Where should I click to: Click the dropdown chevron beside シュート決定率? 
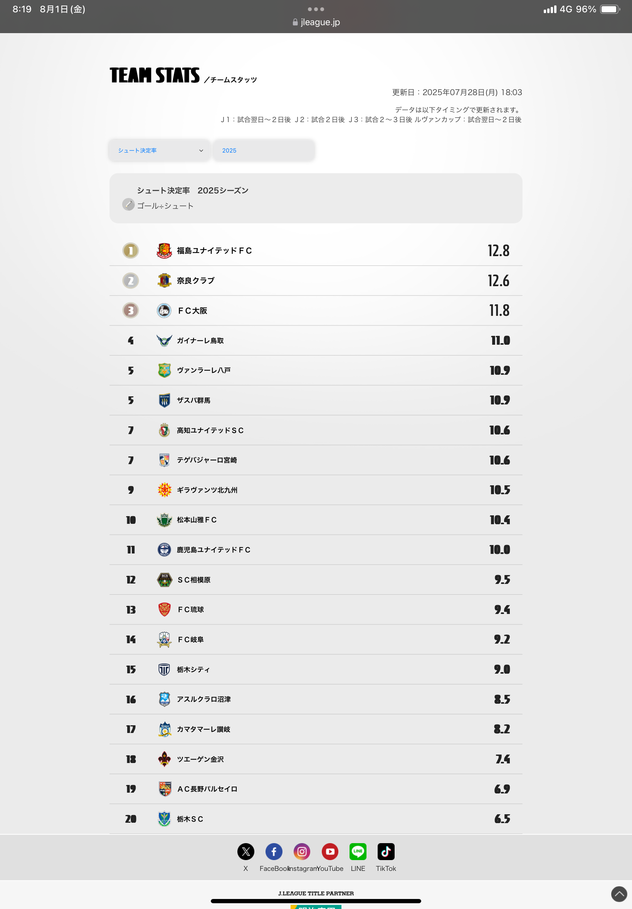201,150
